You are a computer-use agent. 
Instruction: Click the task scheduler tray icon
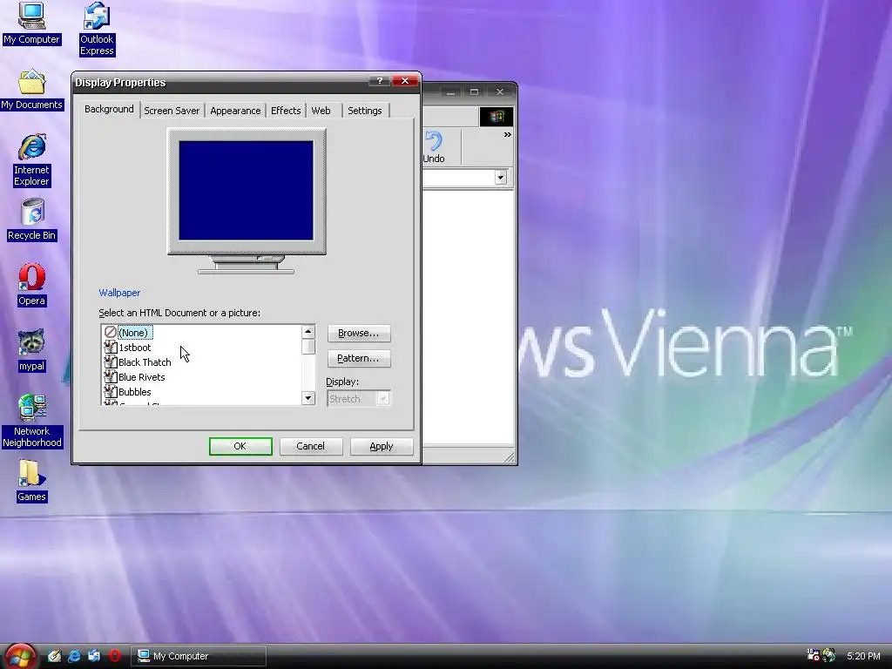click(813, 655)
